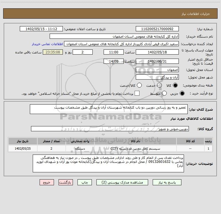This screenshot has height=214, width=221.
Task: Select the خدمت radio button
Action: pyautogui.click(x=159, y=85)
